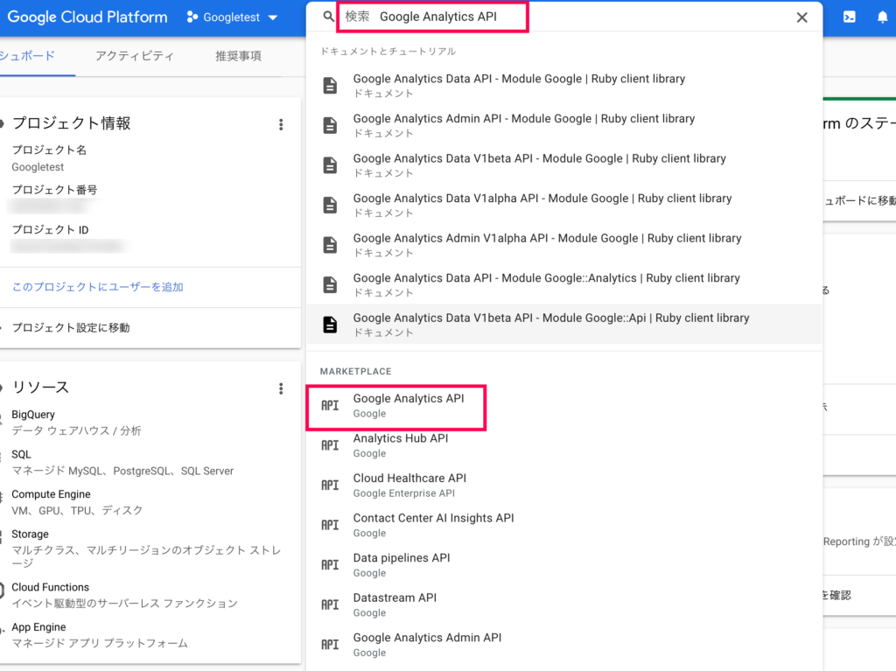
Task: Click API icon beside Contact Center AI Insights API
Action: [x=330, y=525]
